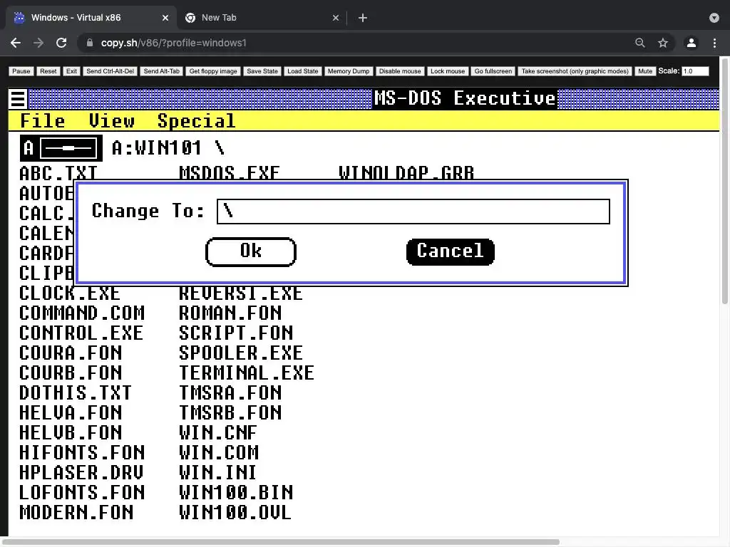Click the page horizontal scrollbar
This screenshot has width=730, height=547.
[x=279, y=542]
